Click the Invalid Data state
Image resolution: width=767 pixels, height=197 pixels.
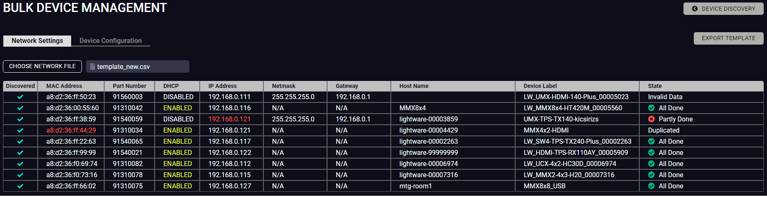click(665, 97)
